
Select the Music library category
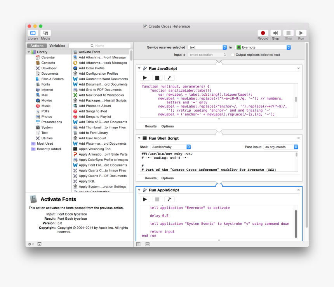46,106
